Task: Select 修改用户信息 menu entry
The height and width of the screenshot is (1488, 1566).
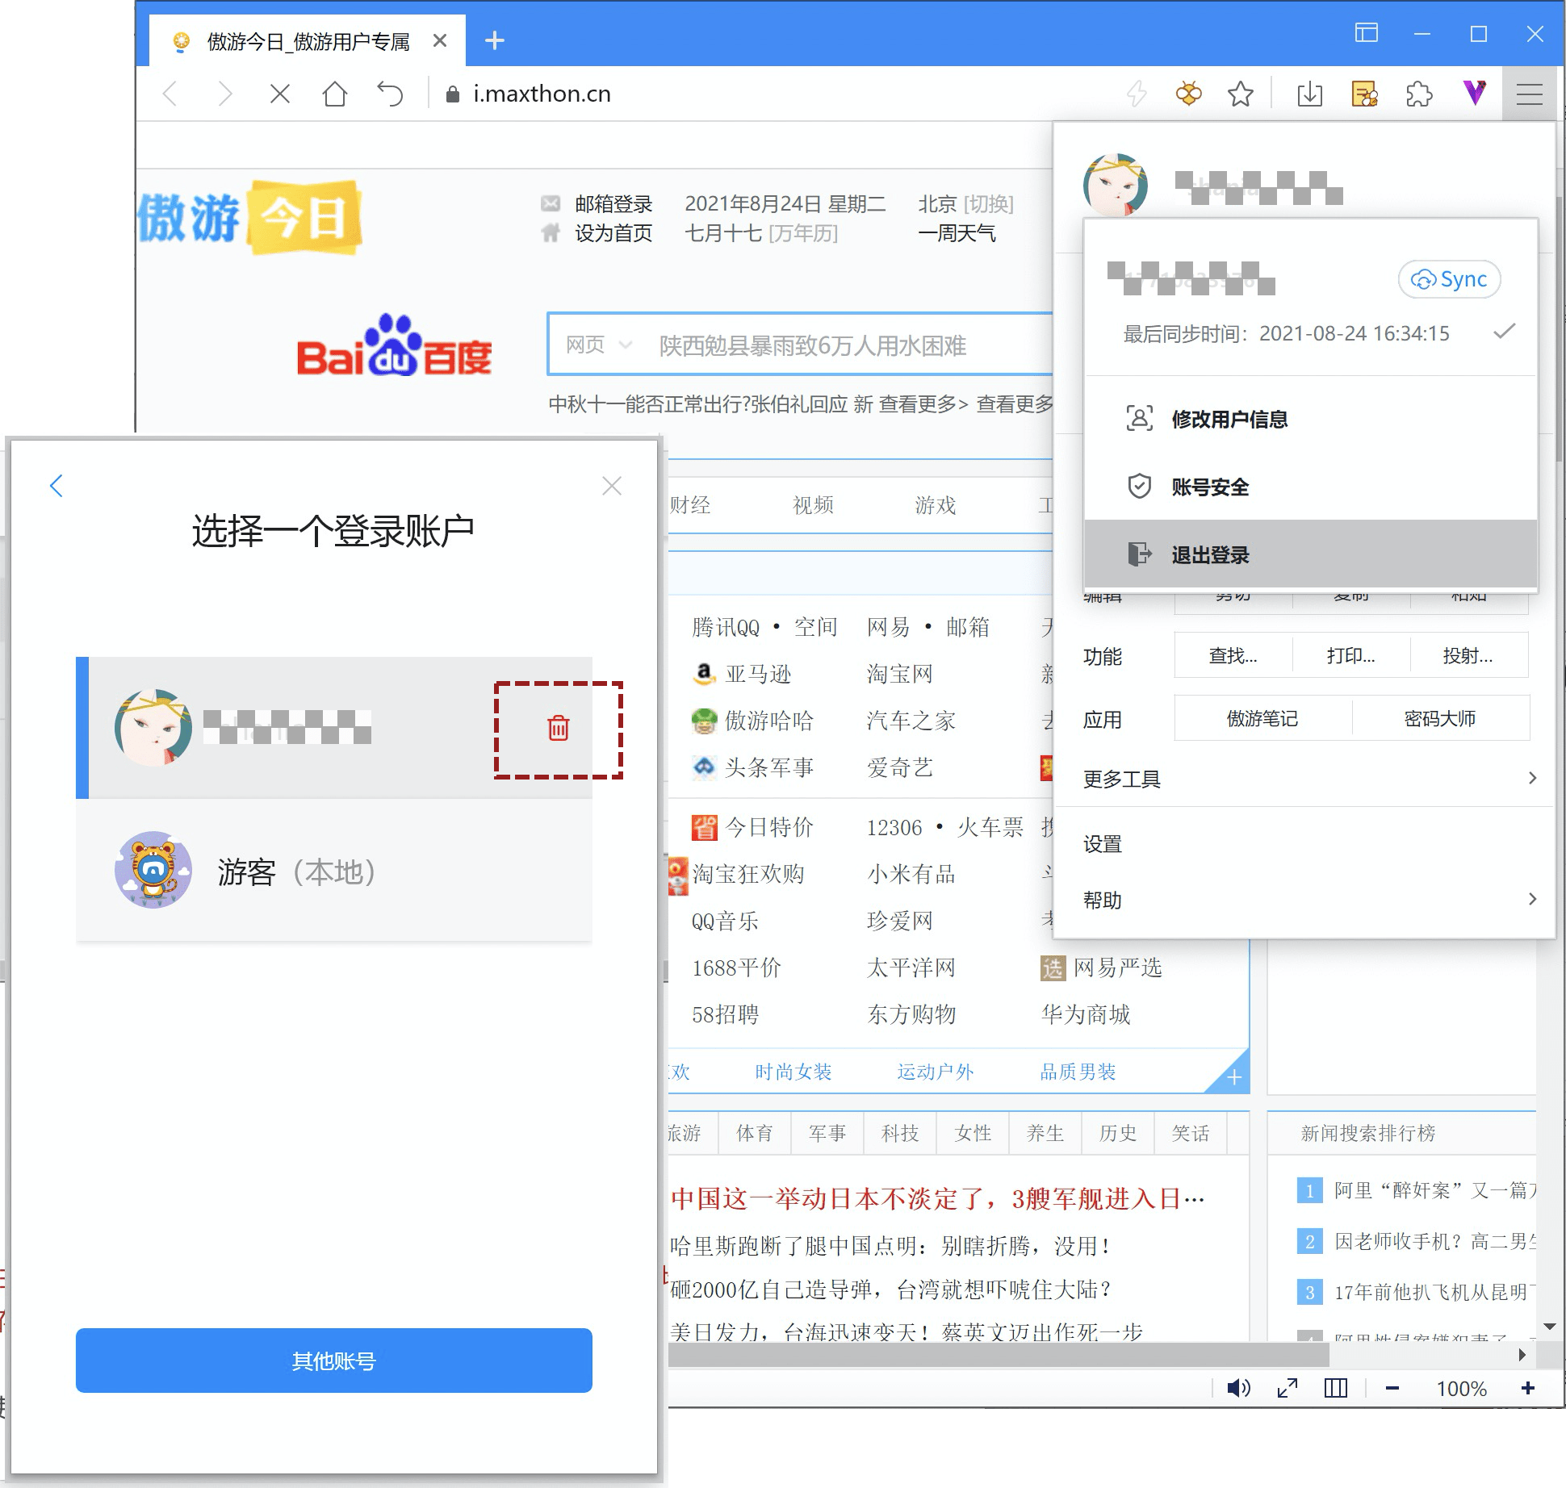Action: coord(1311,420)
